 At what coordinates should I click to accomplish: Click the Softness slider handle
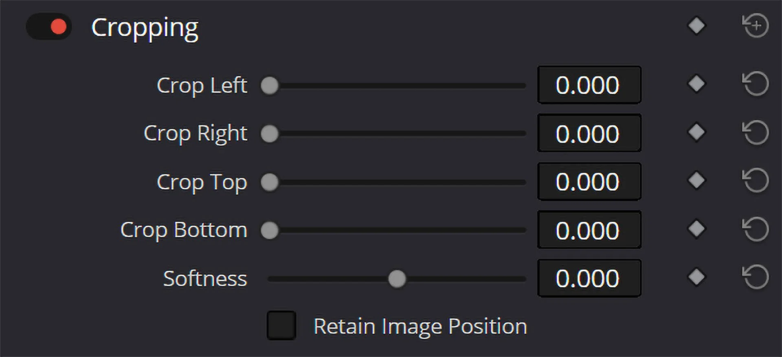pos(397,279)
